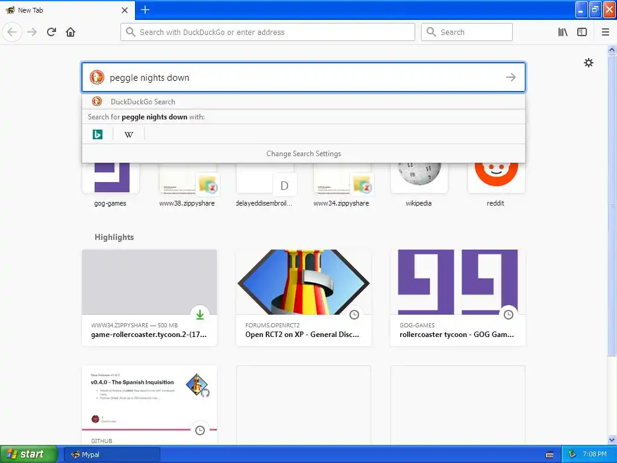
Task: Click the toolbar Search box
Action: click(467, 32)
